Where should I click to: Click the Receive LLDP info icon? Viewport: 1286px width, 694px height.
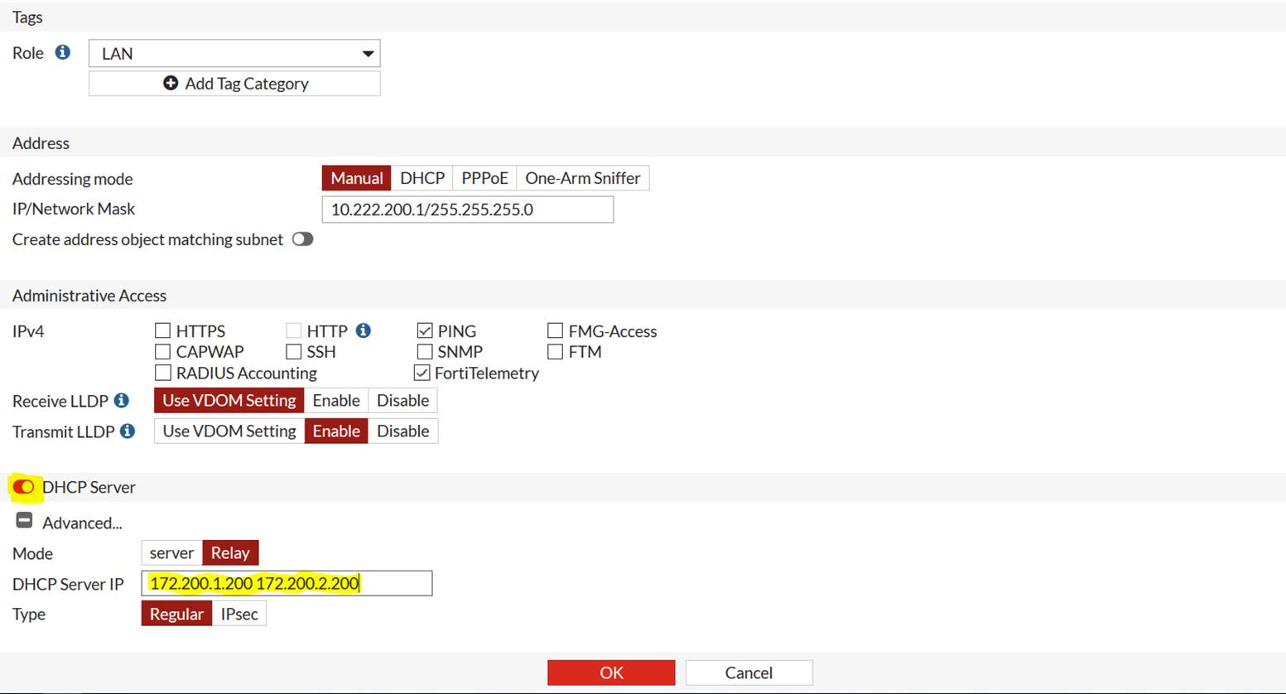[122, 400]
